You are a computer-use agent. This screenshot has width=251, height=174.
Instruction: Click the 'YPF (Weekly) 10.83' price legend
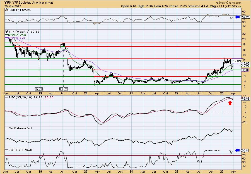click(22, 32)
